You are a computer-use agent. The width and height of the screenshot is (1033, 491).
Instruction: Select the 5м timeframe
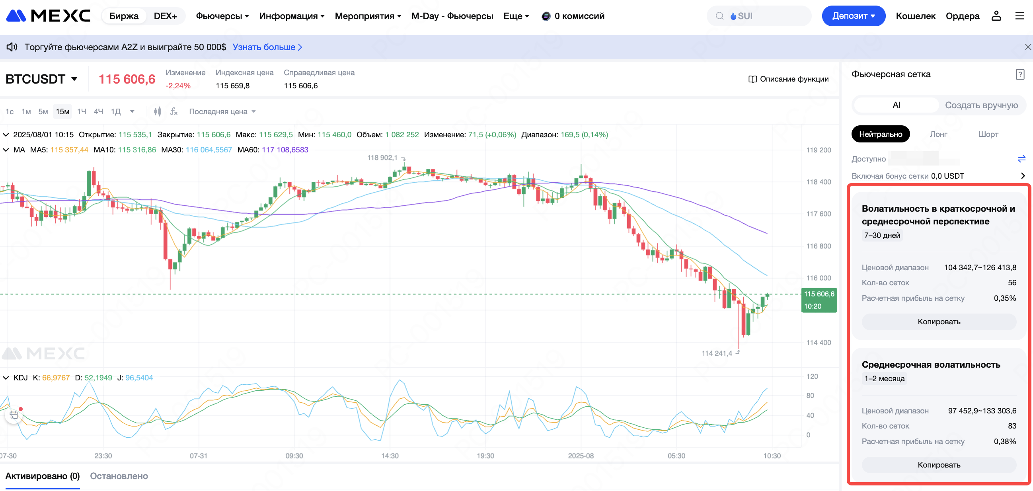(43, 111)
